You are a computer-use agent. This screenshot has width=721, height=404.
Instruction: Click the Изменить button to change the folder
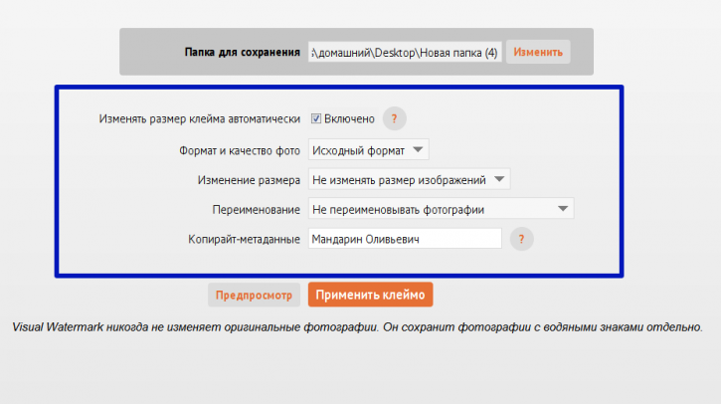tap(538, 52)
